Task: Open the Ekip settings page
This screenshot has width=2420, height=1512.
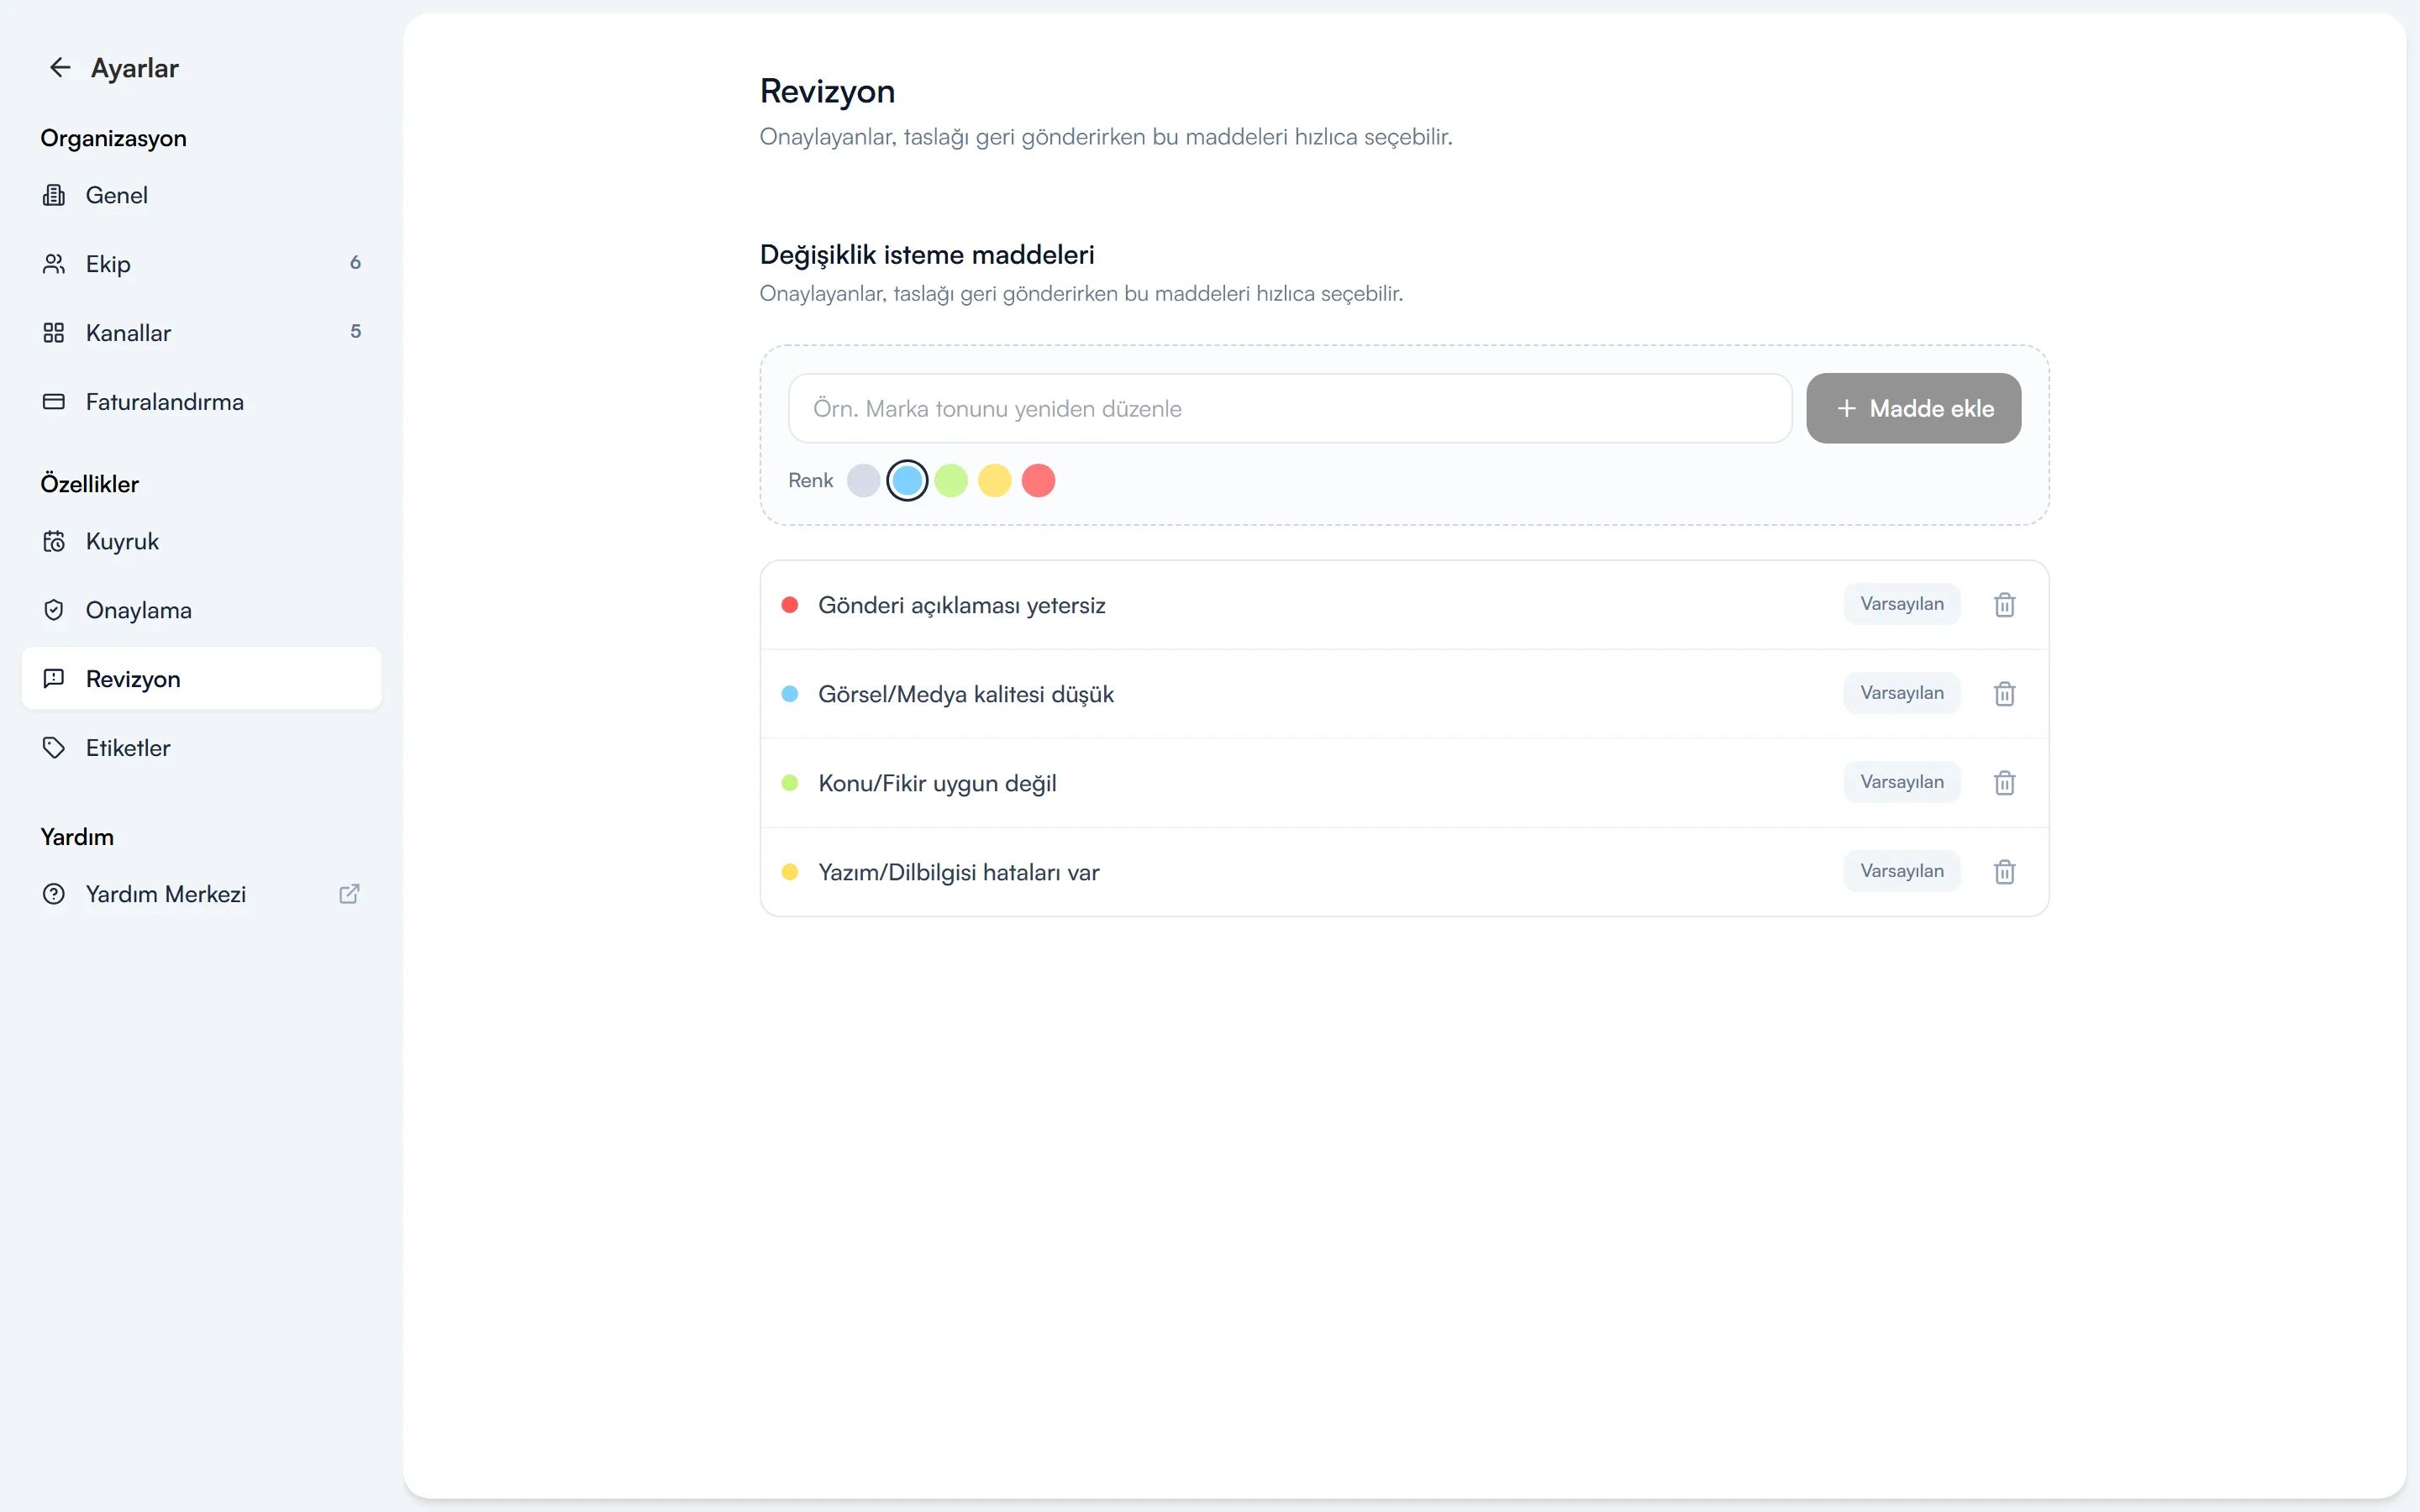Action: (201, 264)
